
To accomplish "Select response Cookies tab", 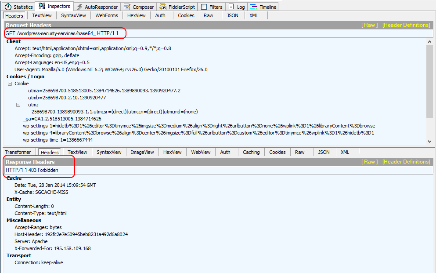I will (x=277, y=152).
